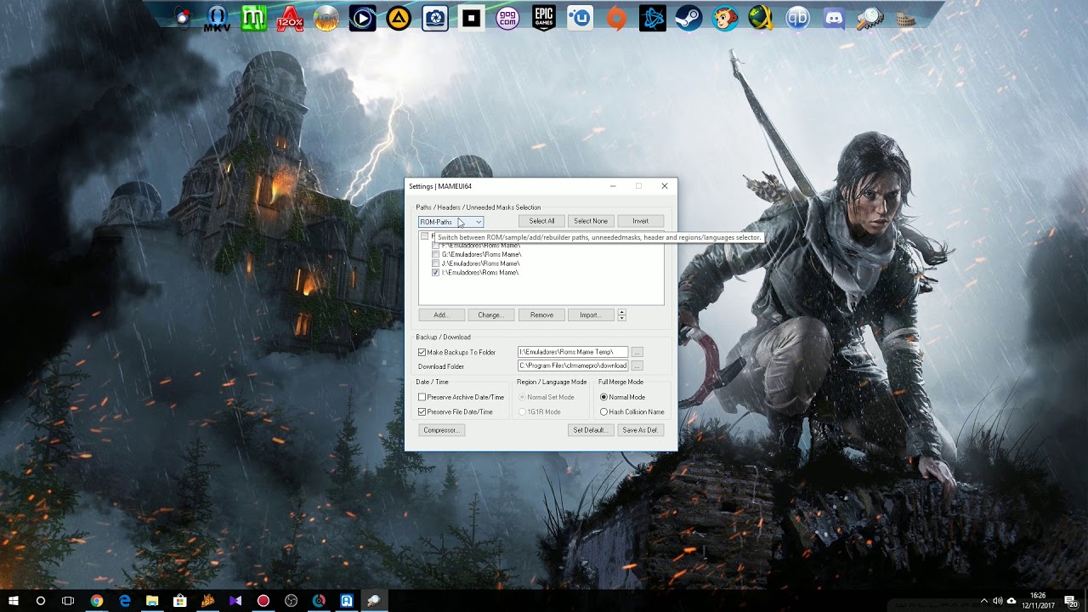Open notification center icon
This screenshot has width=1088, height=612.
(x=1073, y=601)
